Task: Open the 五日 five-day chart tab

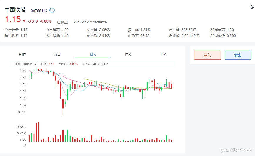Action: point(57,55)
